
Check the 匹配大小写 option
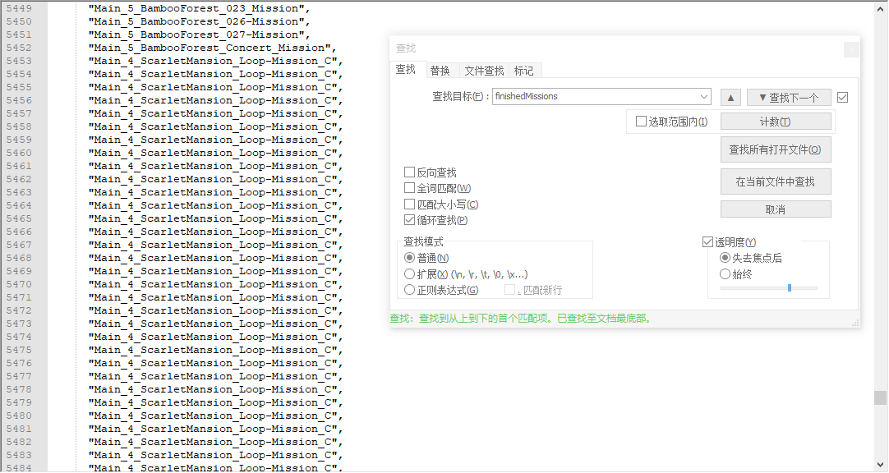click(409, 204)
